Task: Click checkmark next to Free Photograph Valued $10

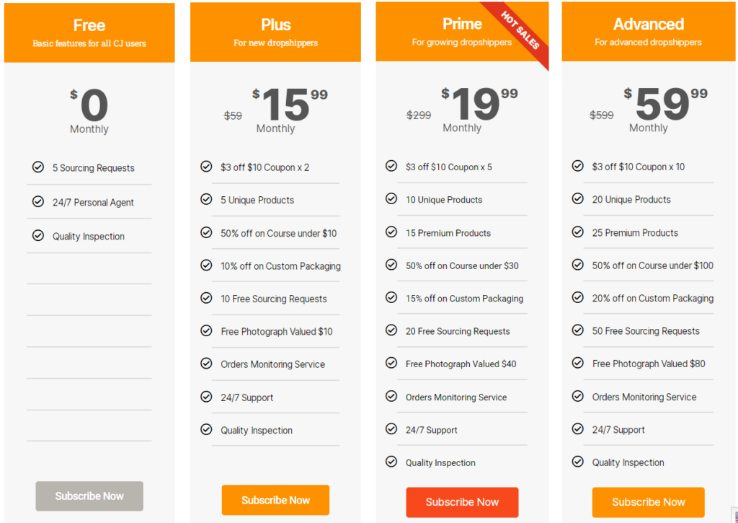Action: [x=206, y=331]
